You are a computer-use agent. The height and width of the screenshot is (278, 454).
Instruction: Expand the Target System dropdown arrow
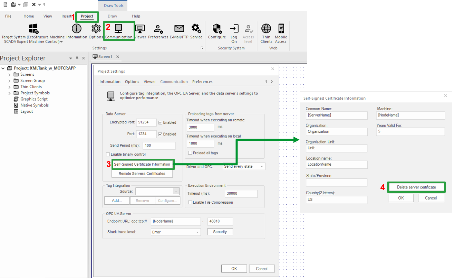tap(61, 41)
